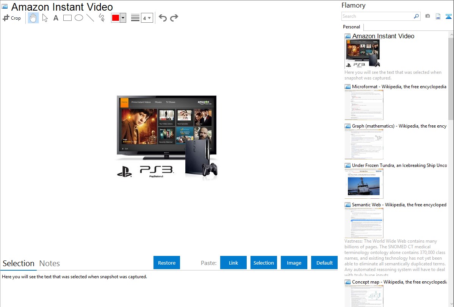Click the 'Under Frozen Tundra, an Icebreaking Ship' title
Image resolution: width=454 pixels, height=307 pixels.
coord(399,165)
